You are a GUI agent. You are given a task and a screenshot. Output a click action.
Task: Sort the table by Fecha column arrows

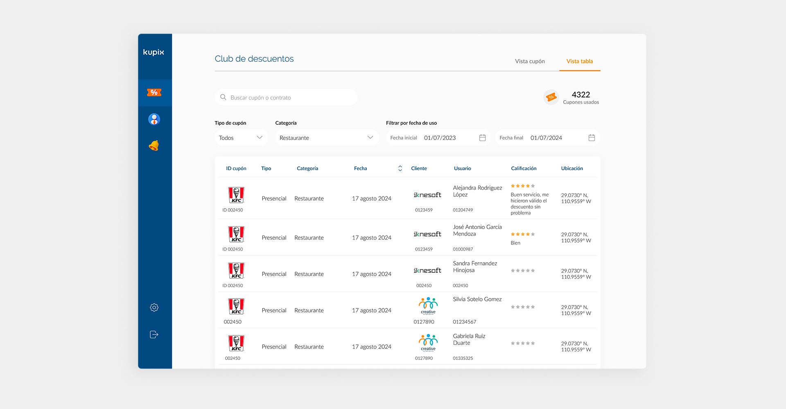(x=400, y=169)
